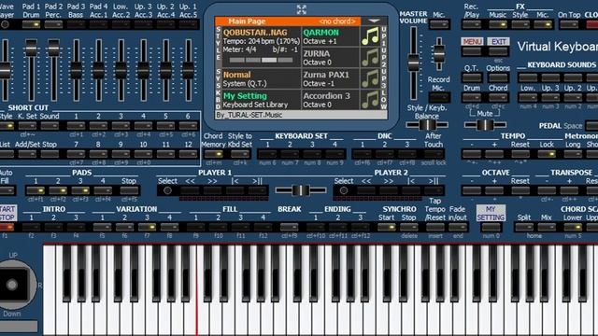The image size is (598, 336).
Task: Toggle the FX Style button
Action: click(520, 24)
